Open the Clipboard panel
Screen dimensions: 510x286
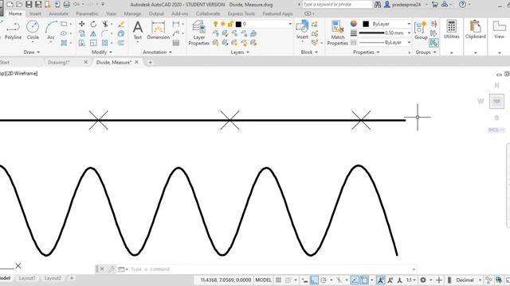475,29
